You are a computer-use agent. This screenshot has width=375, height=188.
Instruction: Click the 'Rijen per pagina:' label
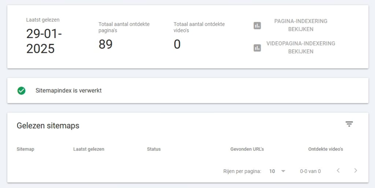tap(242, 171)
